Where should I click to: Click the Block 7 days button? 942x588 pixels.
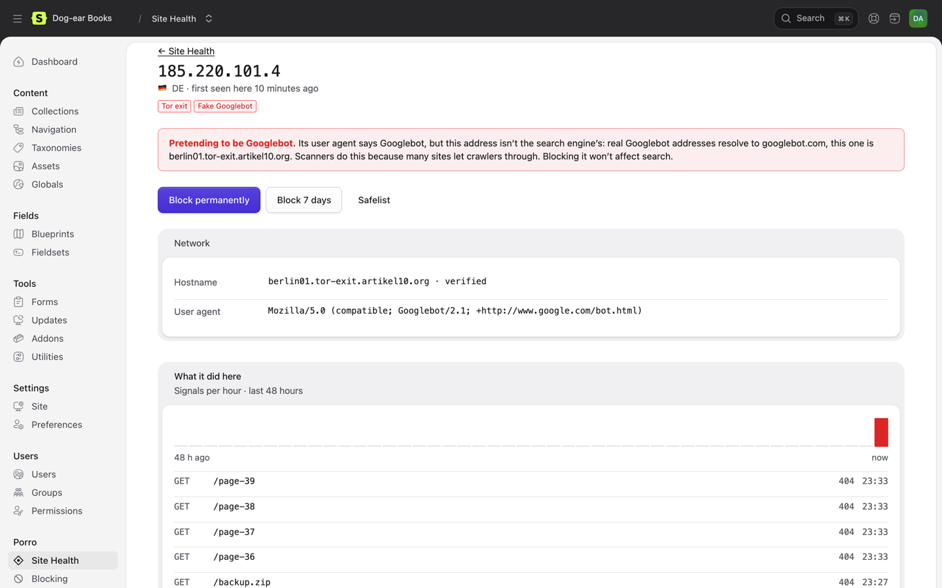pos(304,200)
